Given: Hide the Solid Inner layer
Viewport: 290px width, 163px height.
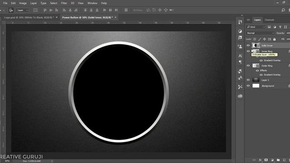Looking at the screenshot, I should pyautogui.click(x=248, y=45).
